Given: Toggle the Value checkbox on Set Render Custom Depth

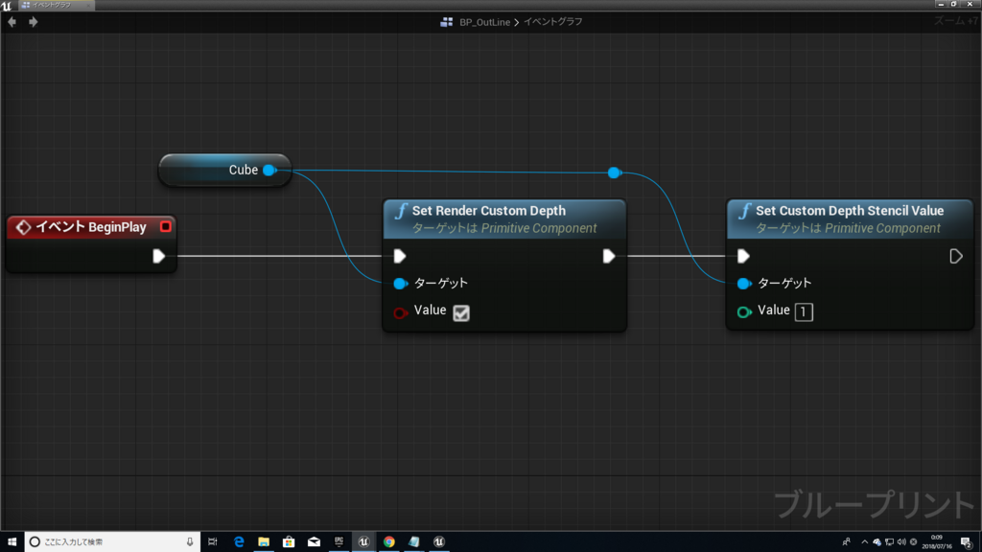Looking at the screenshot, I should [461, 312].
